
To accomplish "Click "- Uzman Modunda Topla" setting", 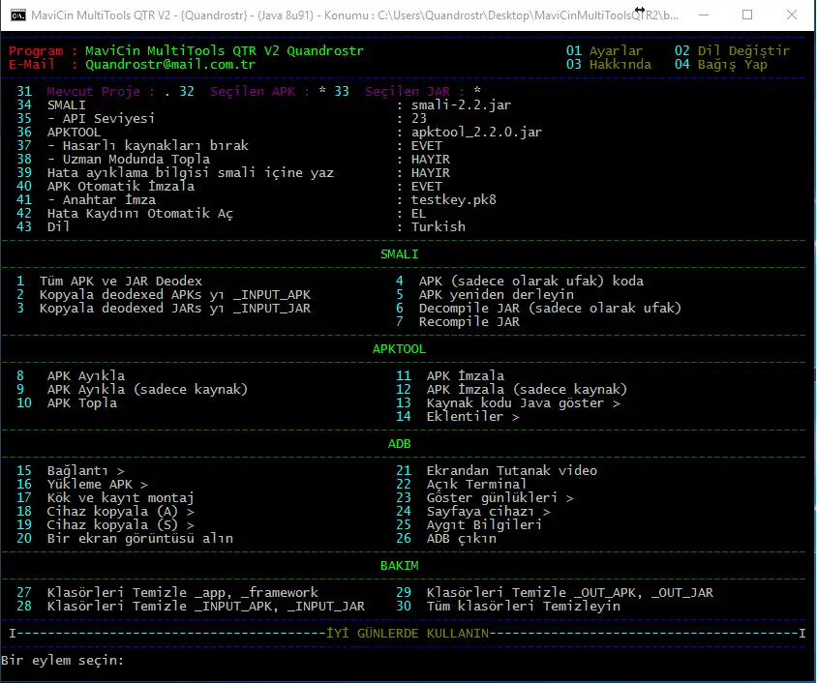I will click(x=128, y=160).
